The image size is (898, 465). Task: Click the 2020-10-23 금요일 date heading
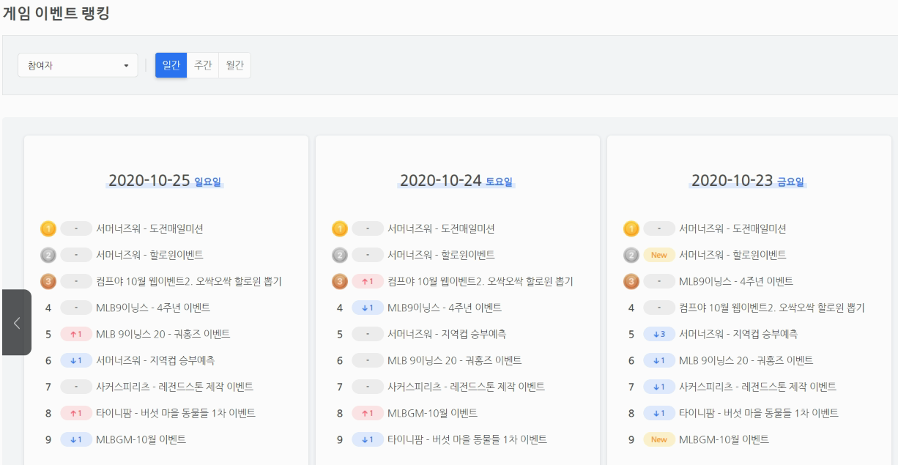coord(748,181)
